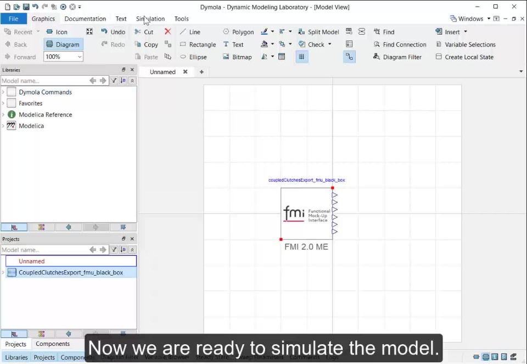Toggle the Diagram layer view
Viewport: 527px width, 364px height.
coord(63,44)
